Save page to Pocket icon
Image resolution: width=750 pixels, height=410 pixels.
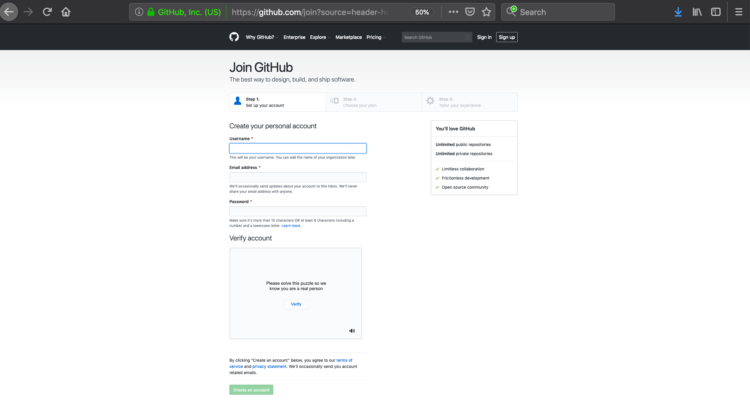[470, 12]
